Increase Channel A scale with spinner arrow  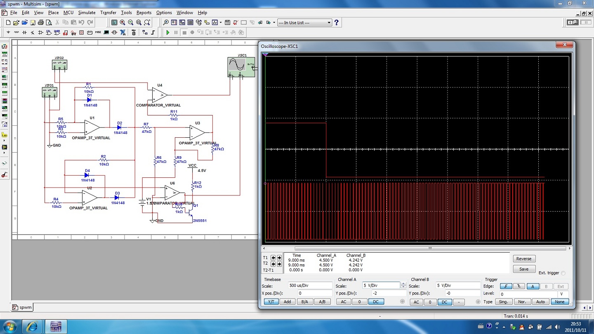pos(403,284)
